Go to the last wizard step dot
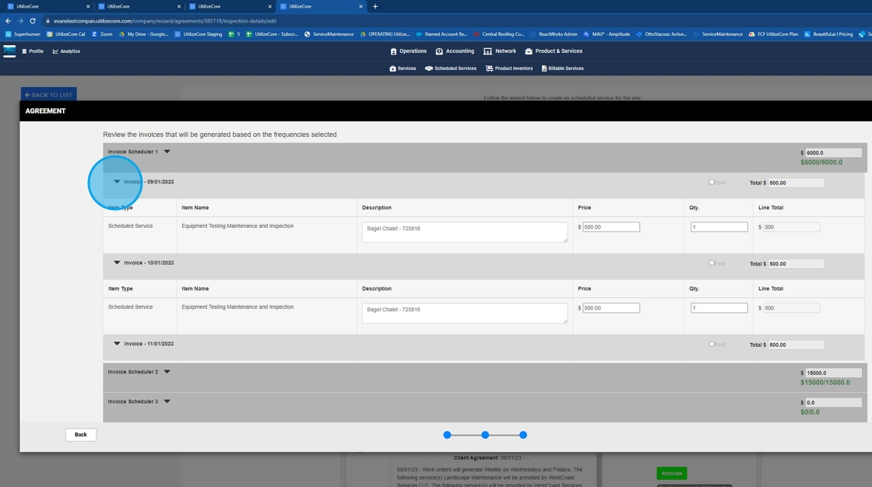 tap(522, 435)
